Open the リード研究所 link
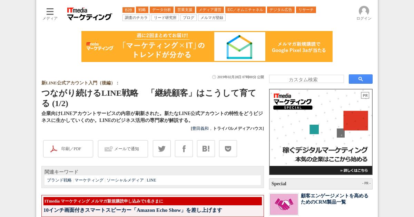 coord(165,18)
